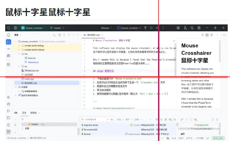The width and height of the screenshot is (230, 141).
Task: Click the Select Opened File target icon
Action: click(x=60, y=35)
